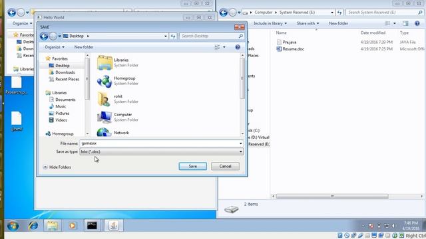Open Java application taskbar icon

pyautogui.click(x=114, y=226)
